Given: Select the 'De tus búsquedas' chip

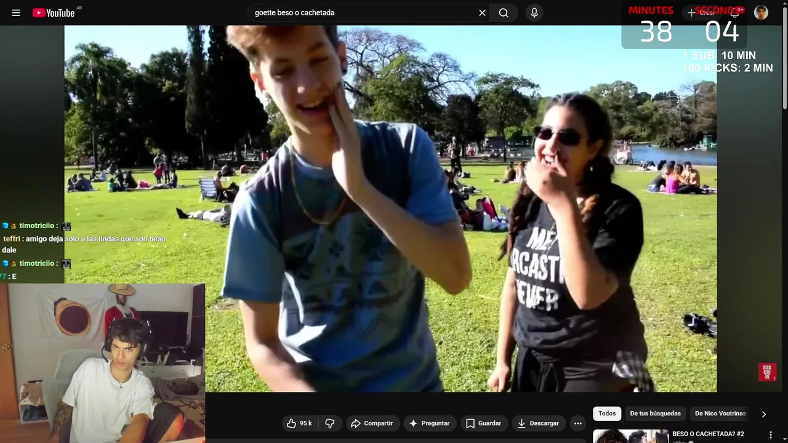Looking at the screenshot, I should (656, 413).
